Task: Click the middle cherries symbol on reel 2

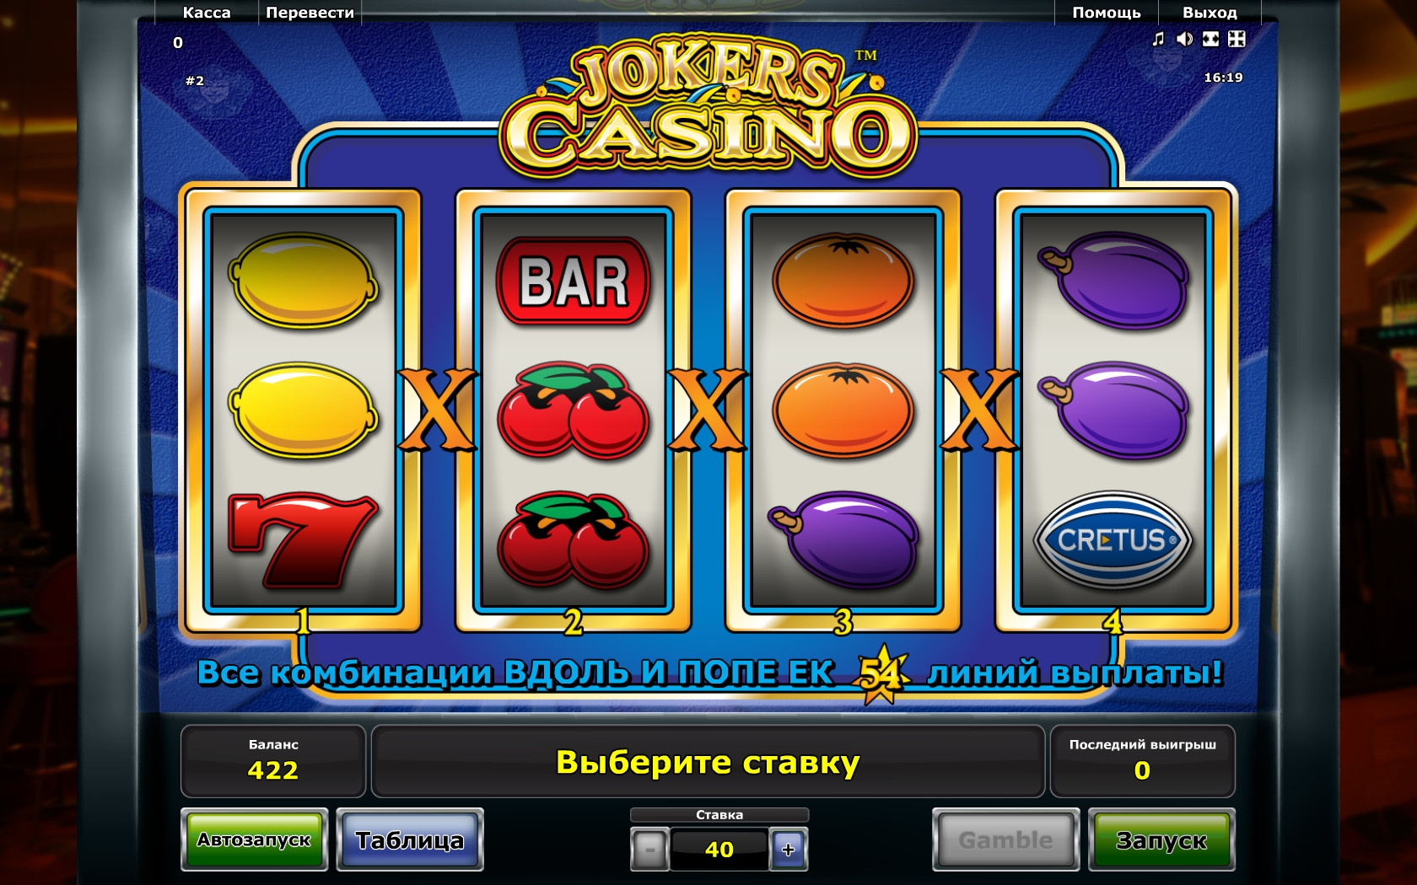Action: click(574, 410)
